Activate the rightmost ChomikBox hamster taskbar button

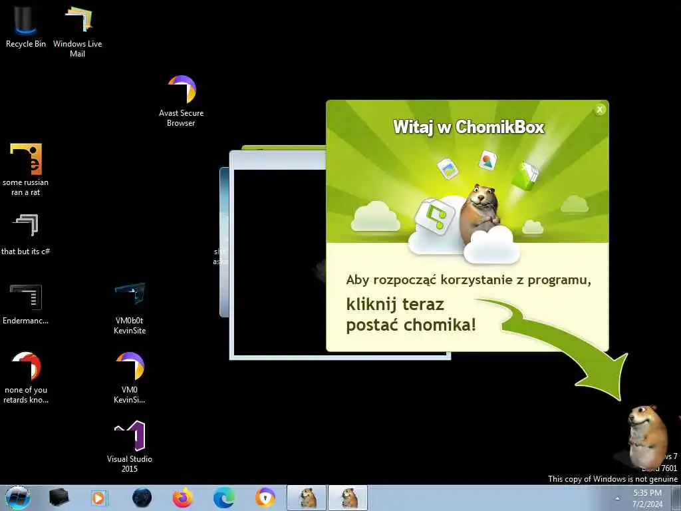[x=348, y=498]
